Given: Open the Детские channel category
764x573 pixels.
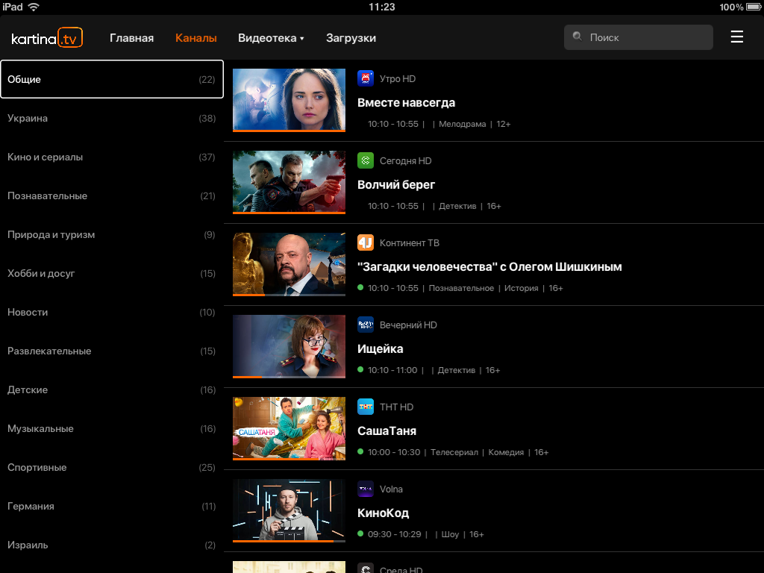Looking at the screenshot, I should [x=112, y=389].
